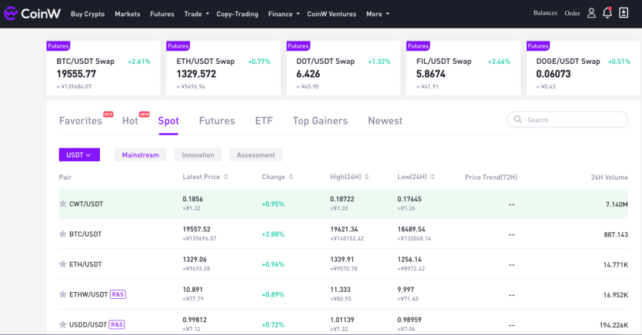Switch to the Futures tab

217,121
